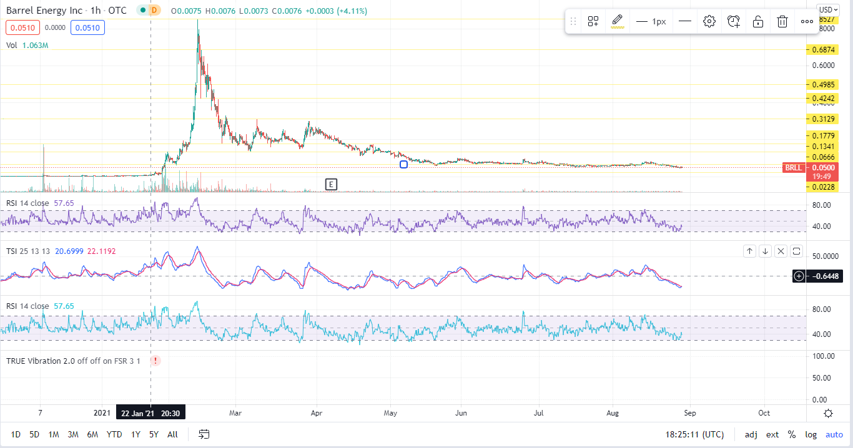Click the TSI value 20.6999 in blue
This screenshot has width=853, height=448.
pyautogui.click(x=70, y=251)
